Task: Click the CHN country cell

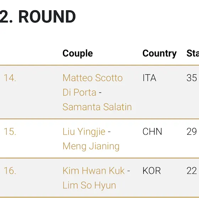Action: pyautogui.click(x=152, y=131)
